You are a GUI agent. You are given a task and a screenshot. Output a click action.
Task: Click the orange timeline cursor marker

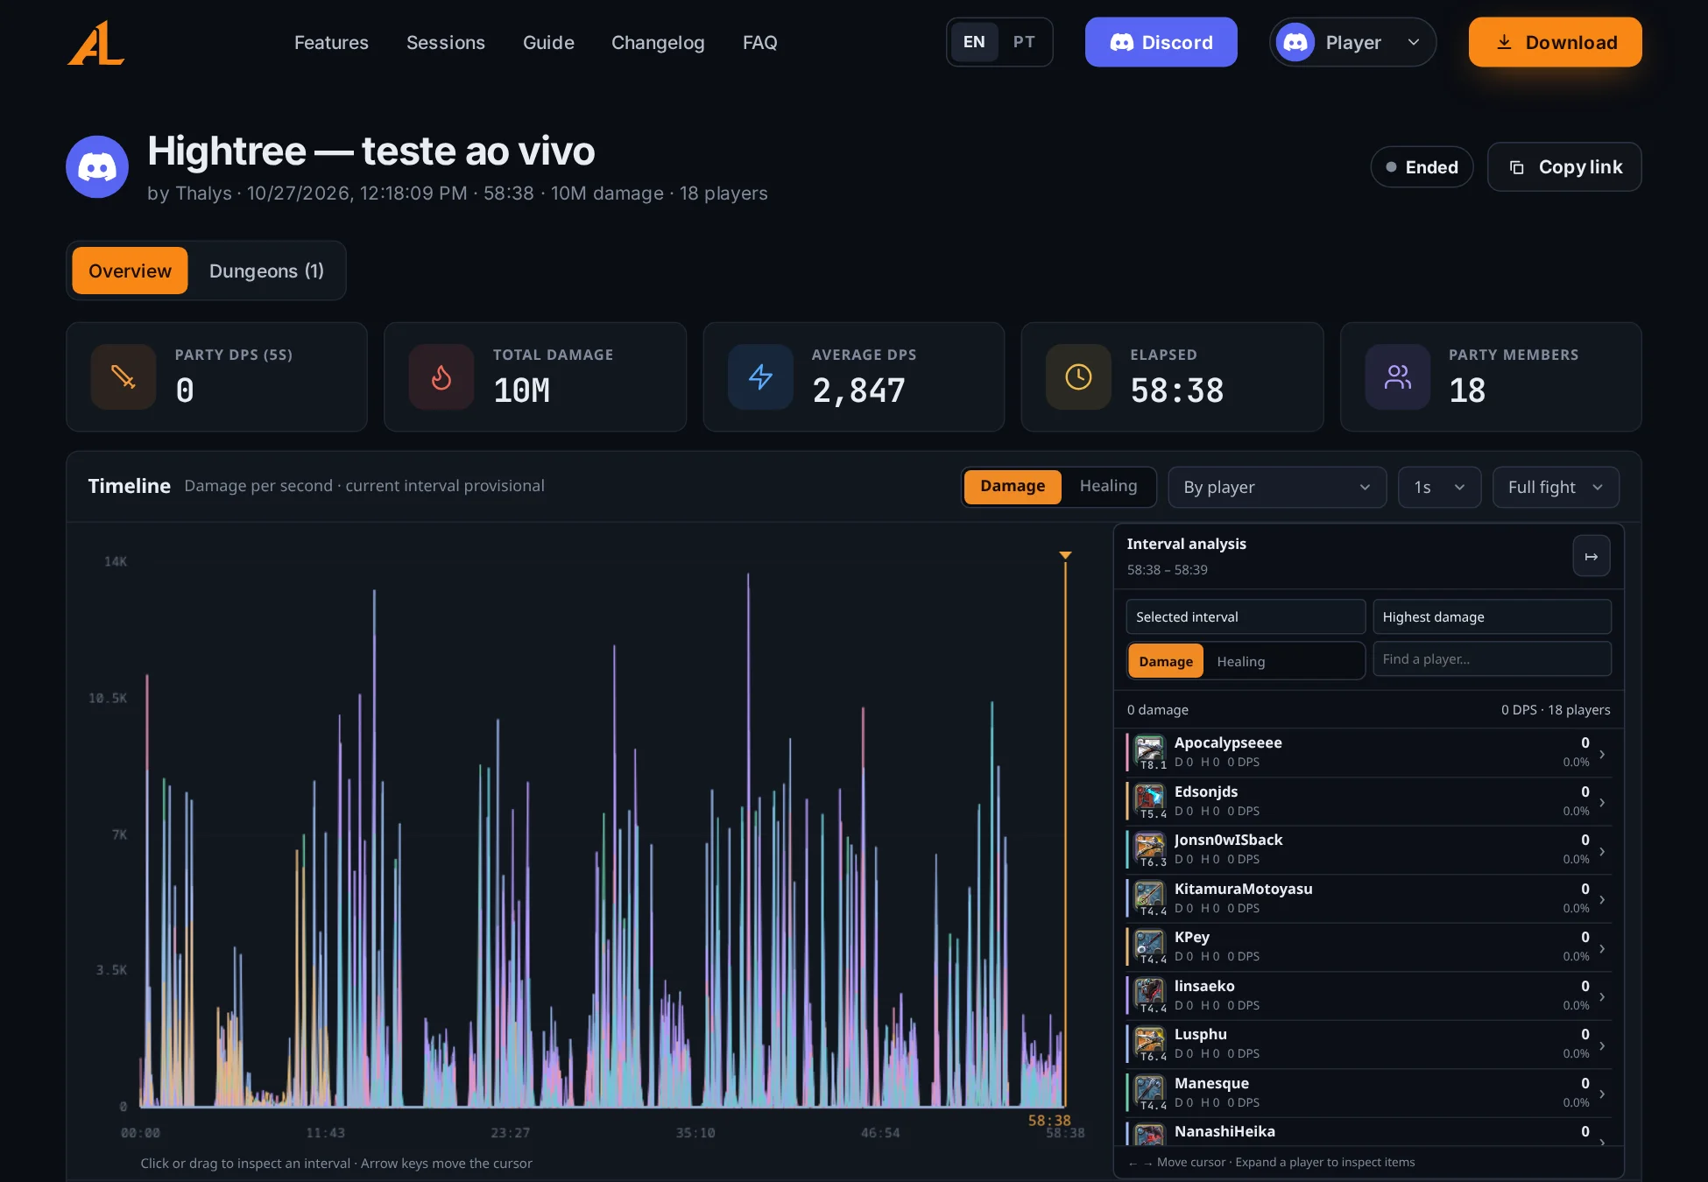1065,555
